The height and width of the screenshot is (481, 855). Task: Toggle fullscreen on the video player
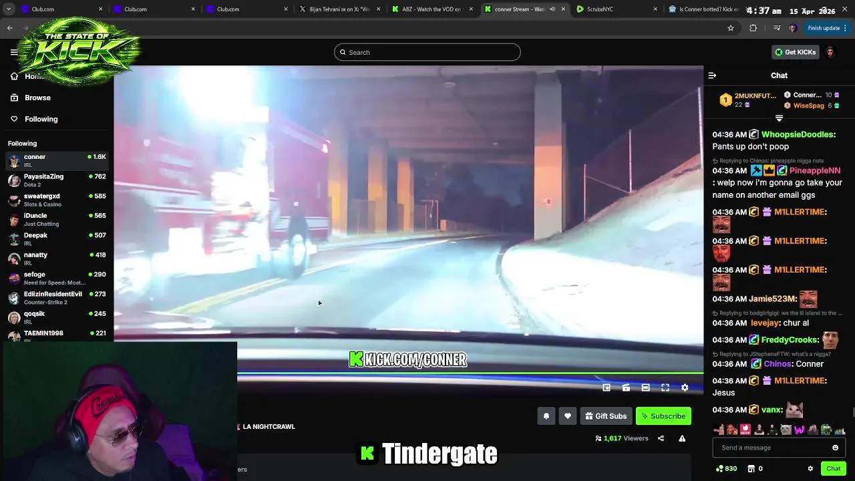click(x=665, y=387)
